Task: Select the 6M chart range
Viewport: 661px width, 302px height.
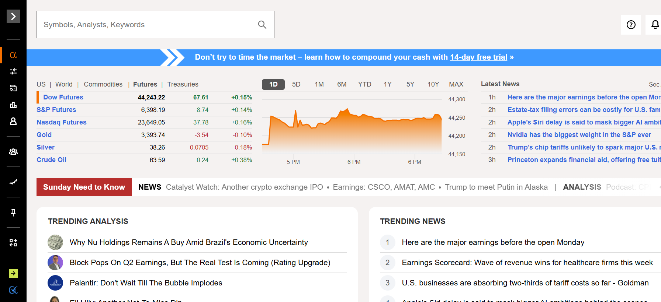Action: (x=342, y=84)
